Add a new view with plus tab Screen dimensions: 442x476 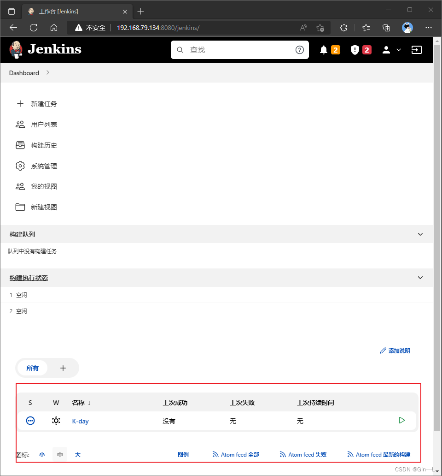click(x=63, y=368)
